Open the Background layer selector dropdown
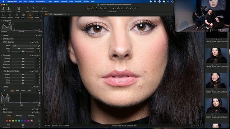Image resolution: width=230 pixels, height=129 pixels. pos(60,14)
